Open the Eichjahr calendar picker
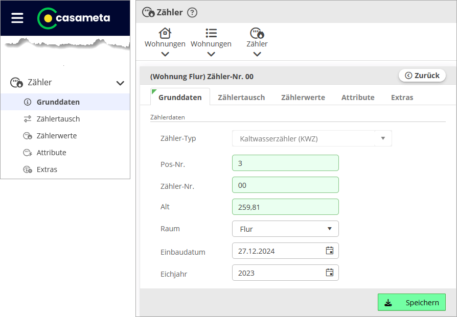This screenshot has width=457, height=317. [x=330, y=273]
